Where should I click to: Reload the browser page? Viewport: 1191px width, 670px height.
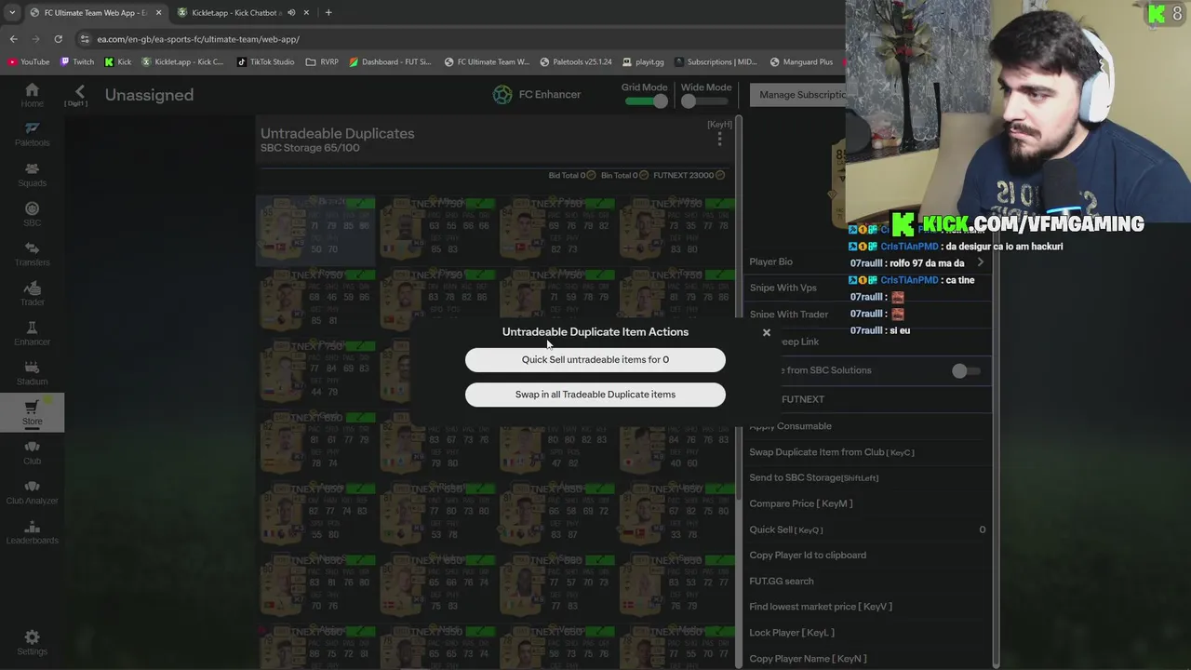(x=58, y=39)
